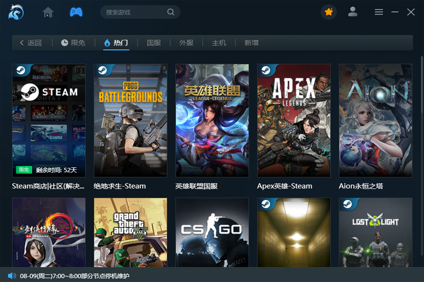Screen dimensions: 424x282
Task: Click the 搜索游戏 search input field
Action: point(135,12)
